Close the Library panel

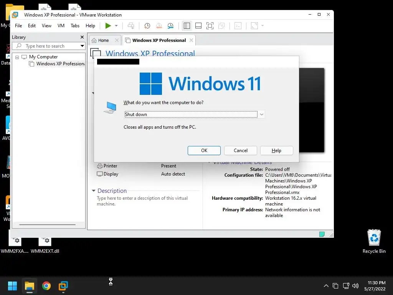tap(82, 37)
